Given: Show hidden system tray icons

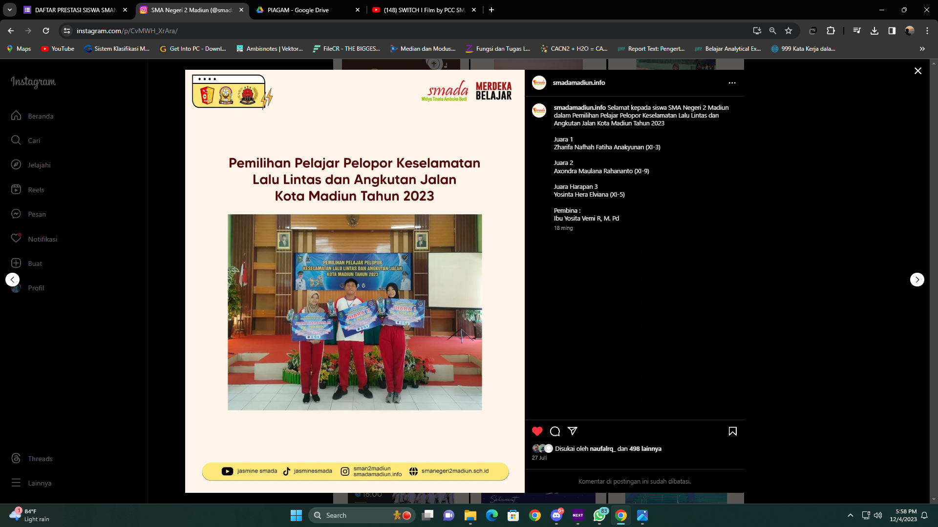Looking at the screenshot, I should pyautogui.click(x=851, y=515).
